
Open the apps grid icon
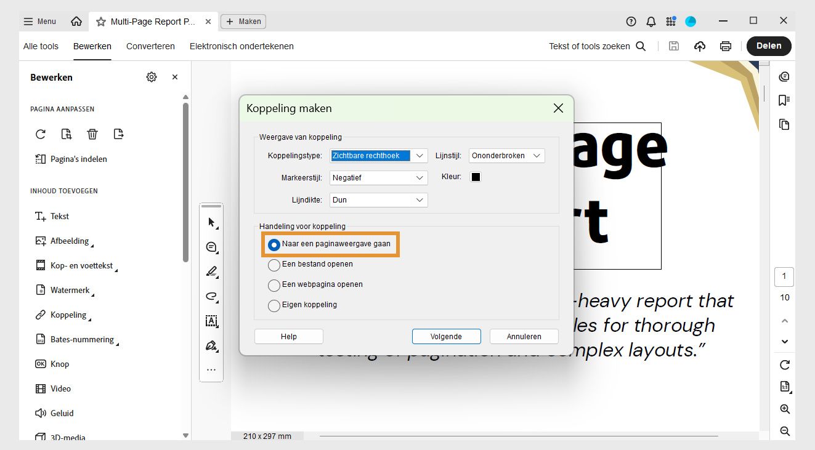[671, 22]
